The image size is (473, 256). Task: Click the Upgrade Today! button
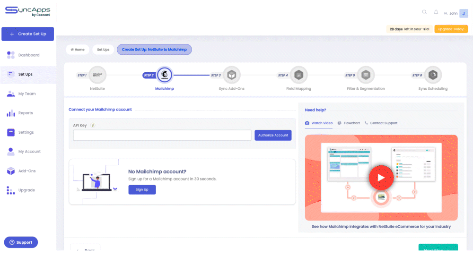(451, 29)
